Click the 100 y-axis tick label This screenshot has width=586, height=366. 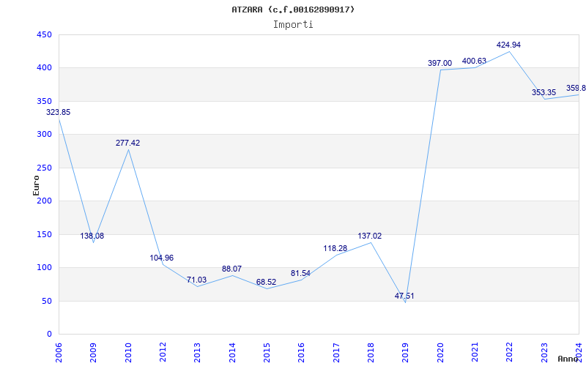44,268
